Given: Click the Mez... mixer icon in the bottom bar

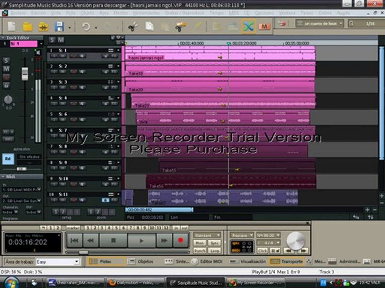Looking at the screenshot, I should tap(309, 262).
